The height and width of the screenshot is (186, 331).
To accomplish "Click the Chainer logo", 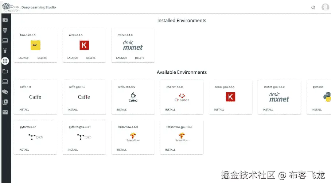I will pos(182,97).
